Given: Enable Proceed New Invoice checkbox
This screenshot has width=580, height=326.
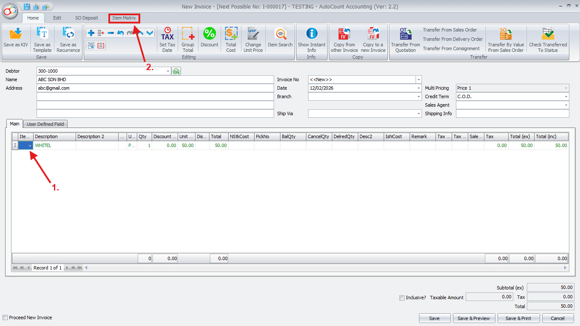Looking at the screenshot, I should [x=5, y=317].
